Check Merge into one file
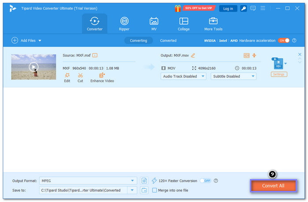This screenshot has width=308, height=202. pyautogui.click(x=154, y=190)
